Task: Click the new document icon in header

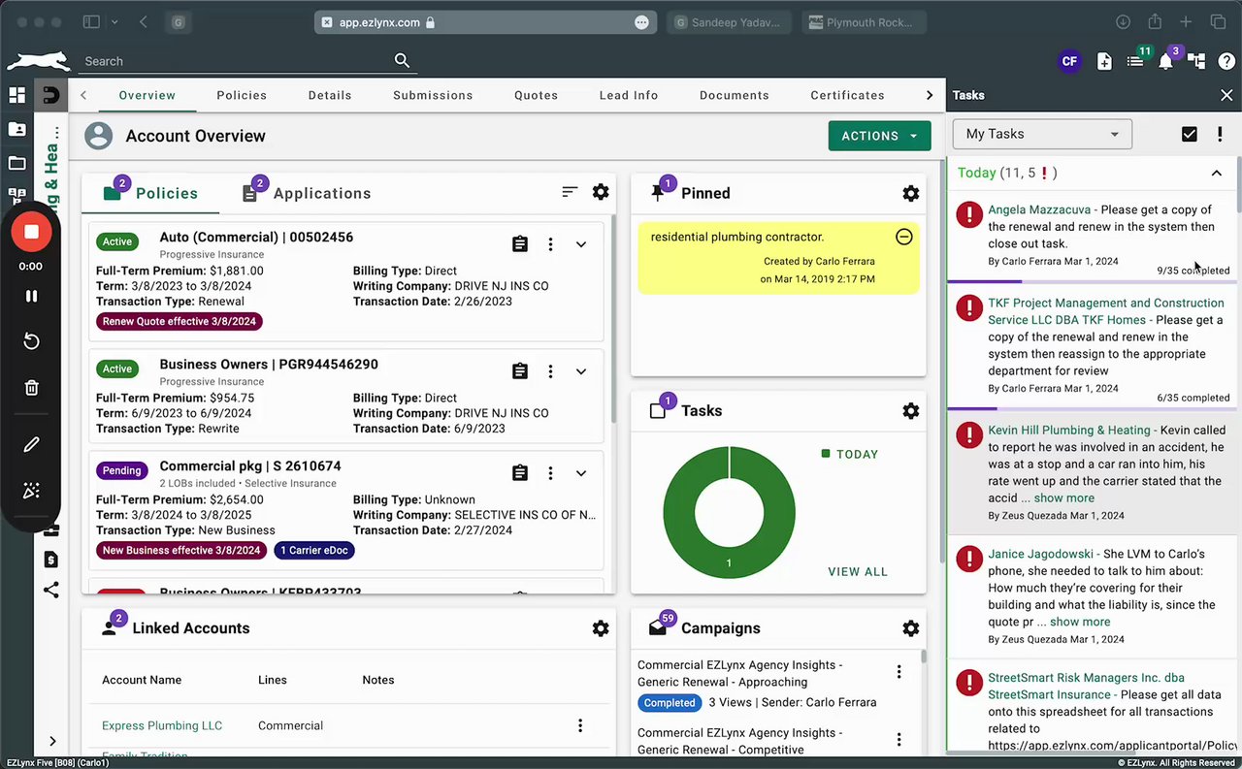Action: pos(1104,61)
